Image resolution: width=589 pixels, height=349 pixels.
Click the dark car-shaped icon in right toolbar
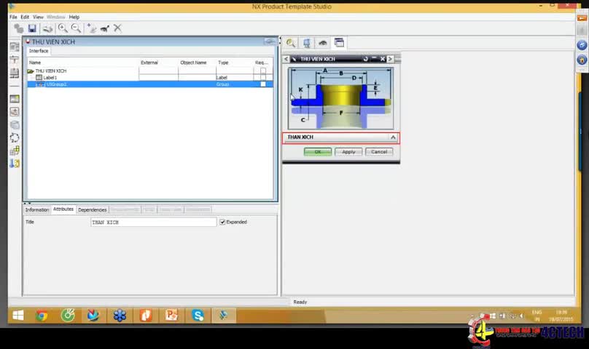pos(323,43)
